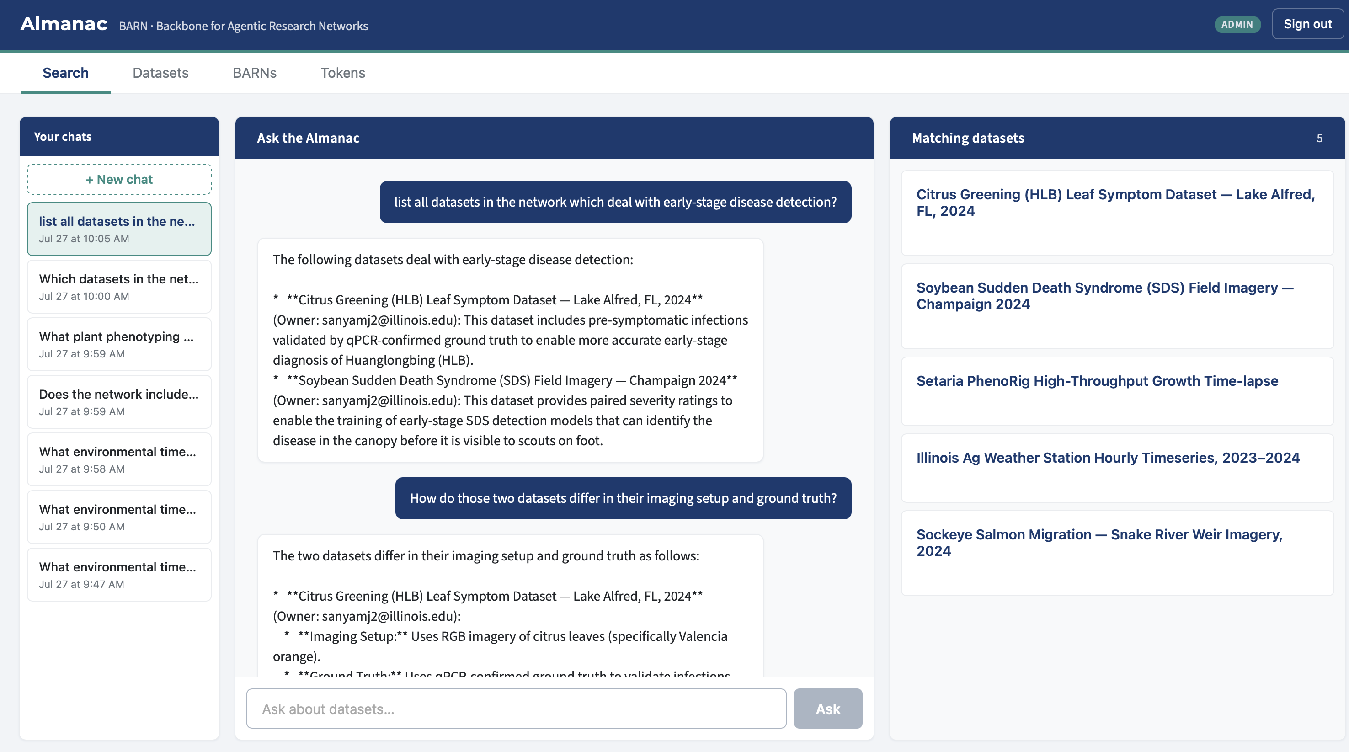Click the answer 'The two datasets differ in their imaging...'
Screen dimensions: 1349x752
[511, 605]
